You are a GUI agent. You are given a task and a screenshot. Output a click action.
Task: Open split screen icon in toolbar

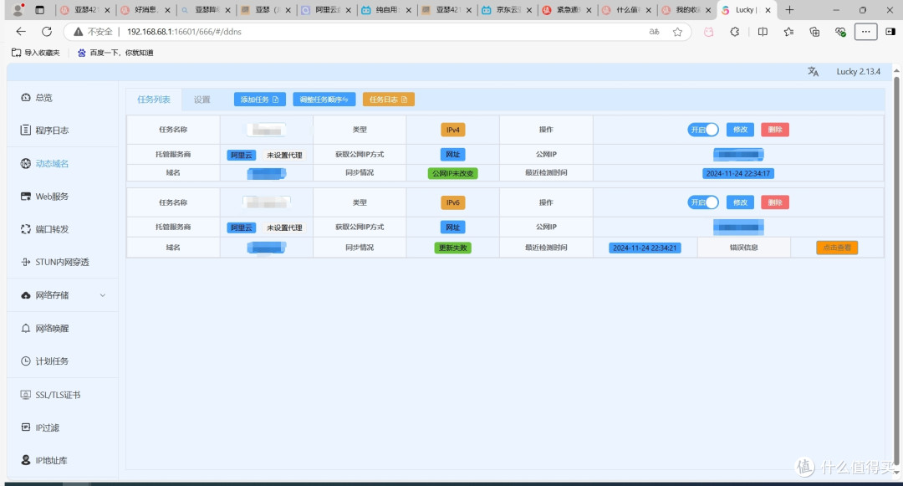point(763,32)
